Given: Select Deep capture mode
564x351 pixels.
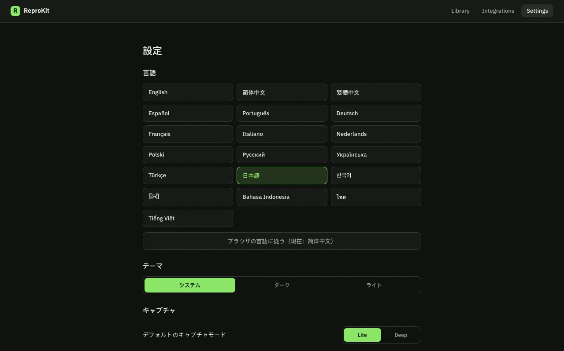Looking at the screenshot, I should (401, 335).
